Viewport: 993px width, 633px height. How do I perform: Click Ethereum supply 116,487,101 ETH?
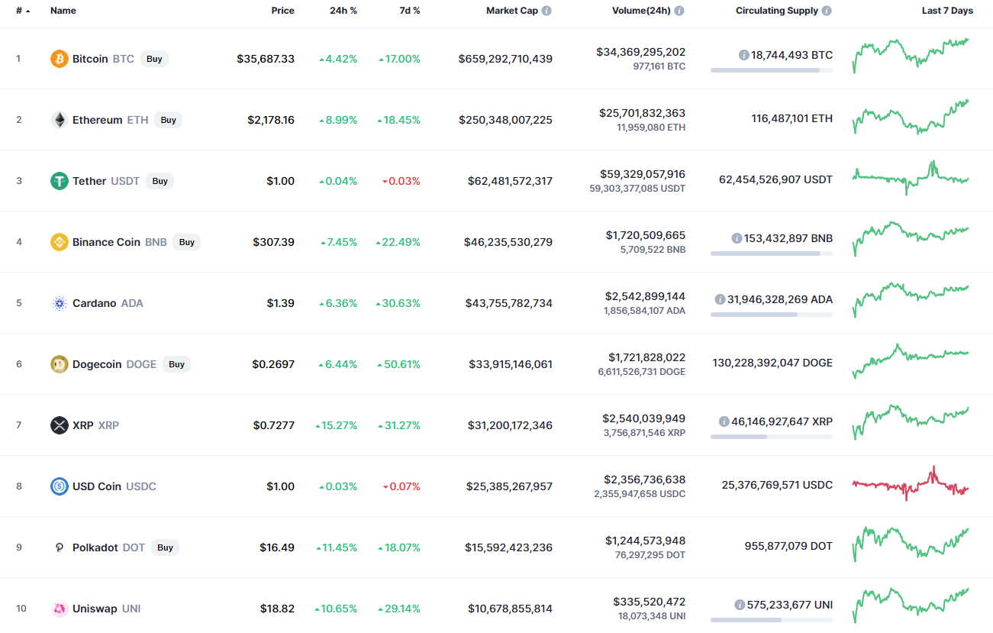791,118
